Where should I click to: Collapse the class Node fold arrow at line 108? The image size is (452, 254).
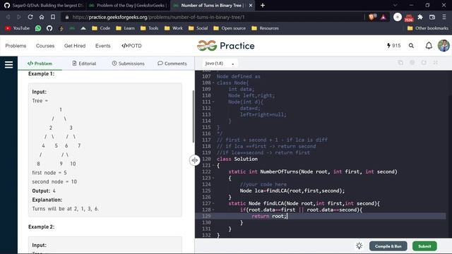click(x=213, y=83)
